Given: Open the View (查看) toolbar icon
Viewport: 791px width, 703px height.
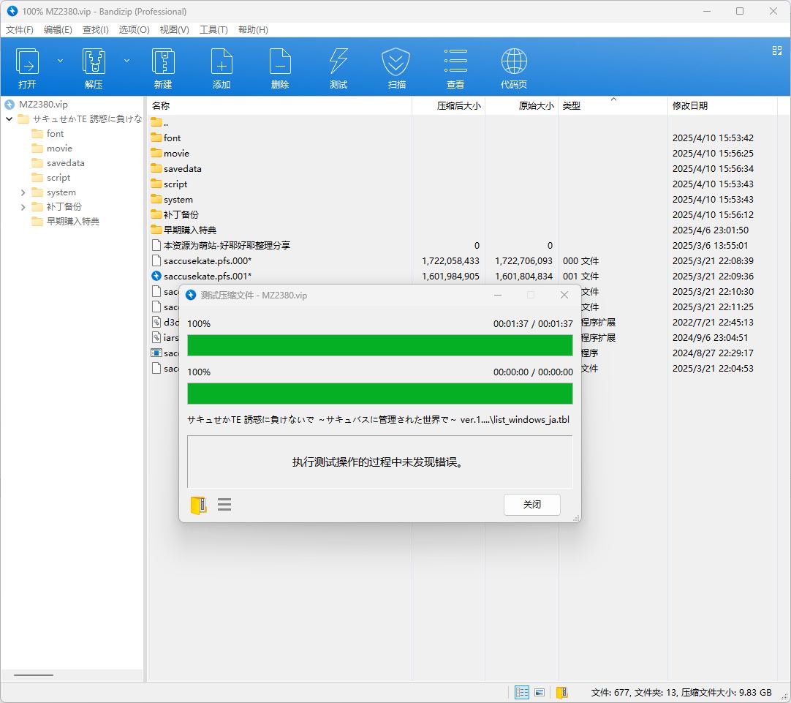Looking at the screenshot, I should coord(455,62).
